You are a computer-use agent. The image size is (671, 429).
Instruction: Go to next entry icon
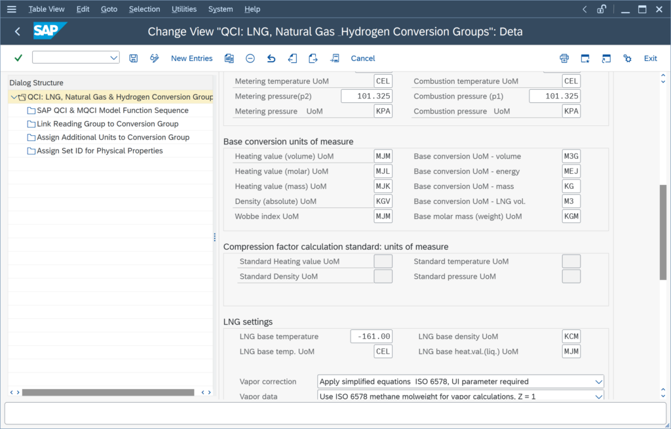click(x=313, y=58)
